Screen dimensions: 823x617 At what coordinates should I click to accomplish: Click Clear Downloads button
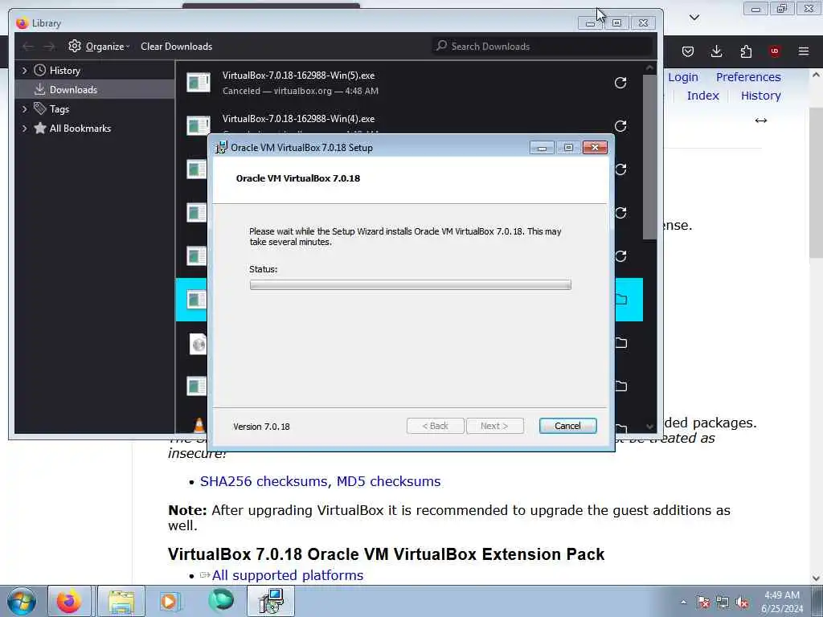click(x=176, y=46)
